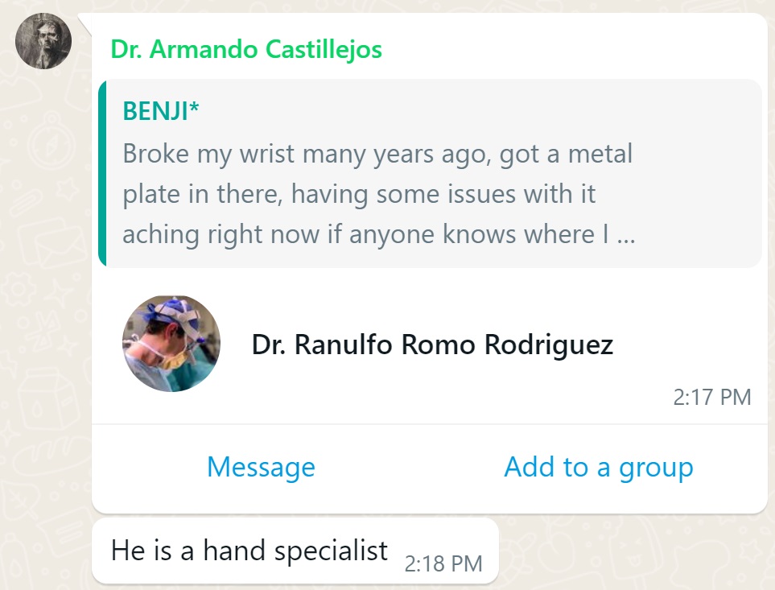Viewport: 775px width, 590px height.
Task: Click chat wallpaper right of the hand specialist message
Action: tap(633, 552)
